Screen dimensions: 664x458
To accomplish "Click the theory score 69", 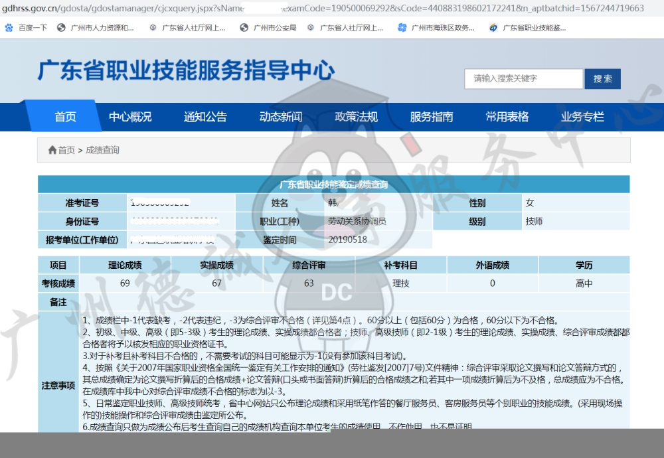I will 125,283.
